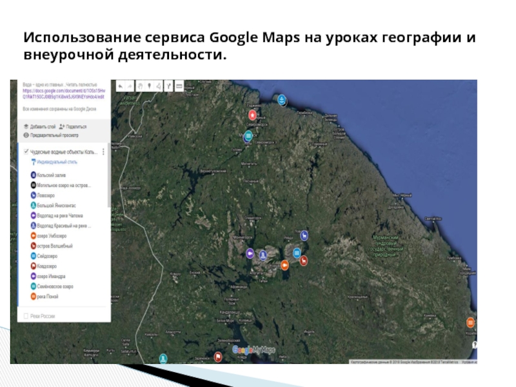Open Предварительный просмотр preview

tap(53, 135)
